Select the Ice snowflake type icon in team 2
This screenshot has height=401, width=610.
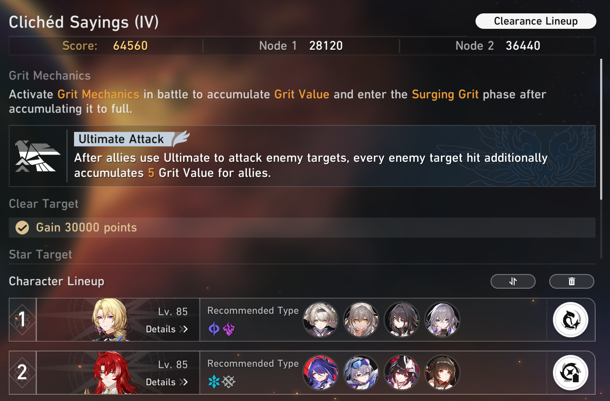214,382
